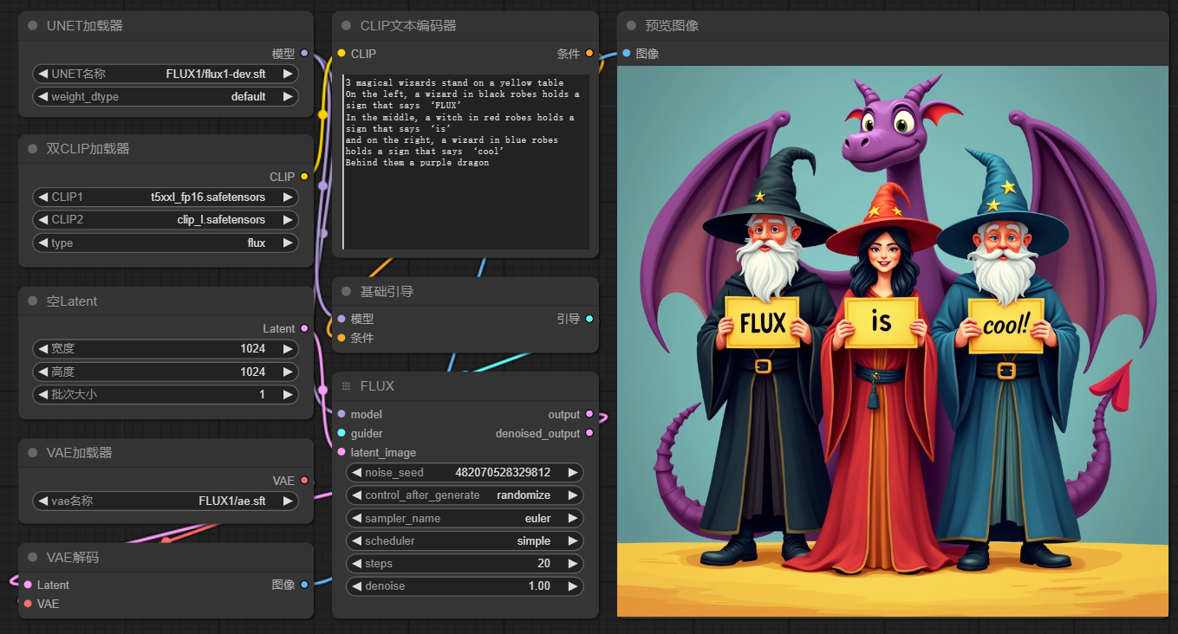Collapse the 基础引导 node via its title dot
Viewport: 1178px width, 634px height.
(346, 292)
